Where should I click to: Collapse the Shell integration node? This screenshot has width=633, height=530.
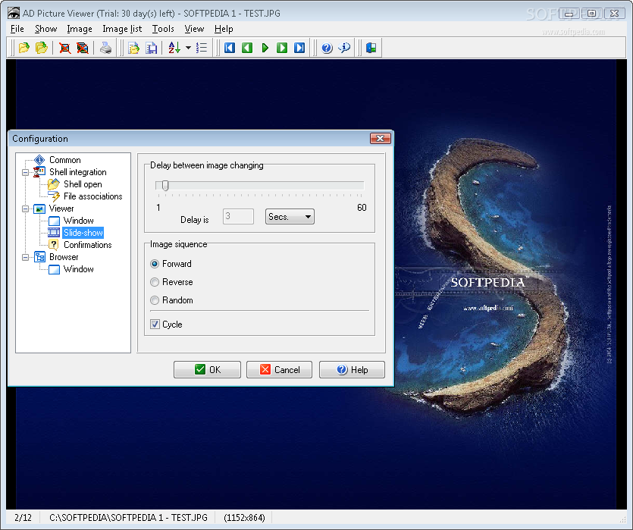click(x=26, y=172)
